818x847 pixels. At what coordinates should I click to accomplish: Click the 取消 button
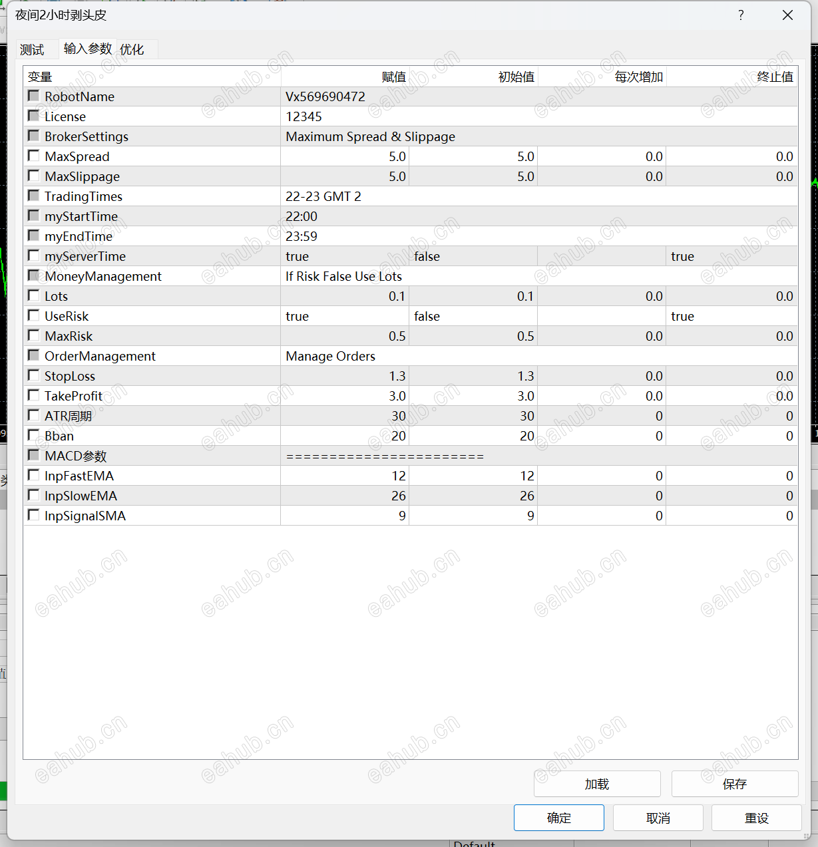tap(658, 818)
